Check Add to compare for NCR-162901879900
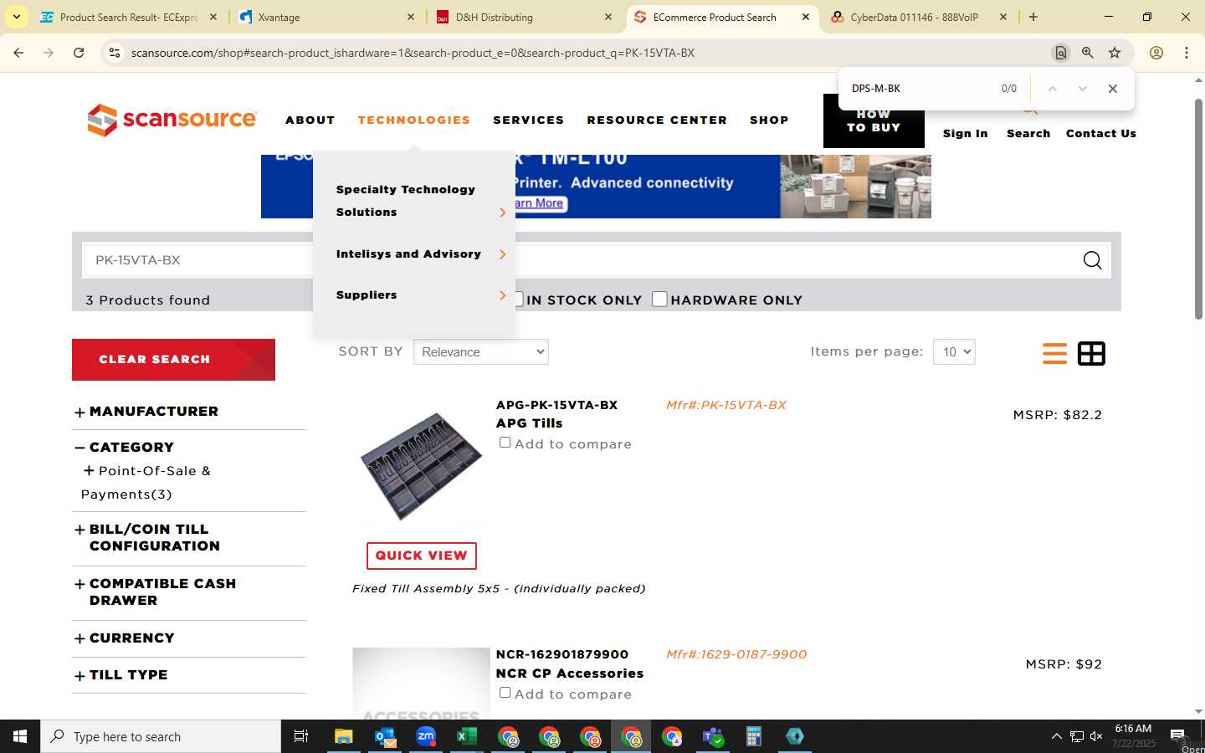This screenshot has width=1205, height=753. (505, 693)
